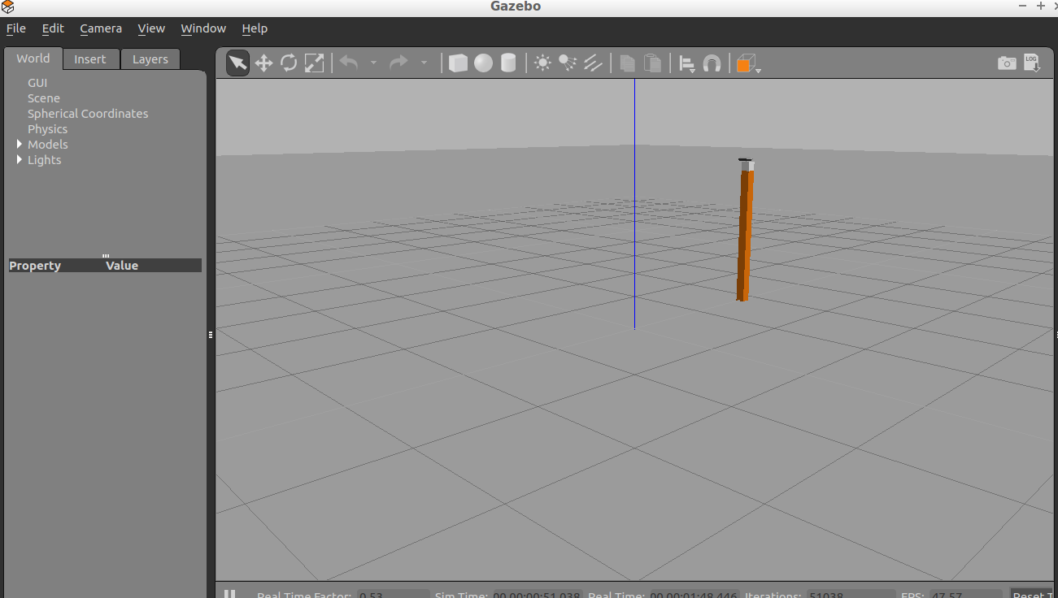
Task: Insert a box shape
Action: [458, 63]
